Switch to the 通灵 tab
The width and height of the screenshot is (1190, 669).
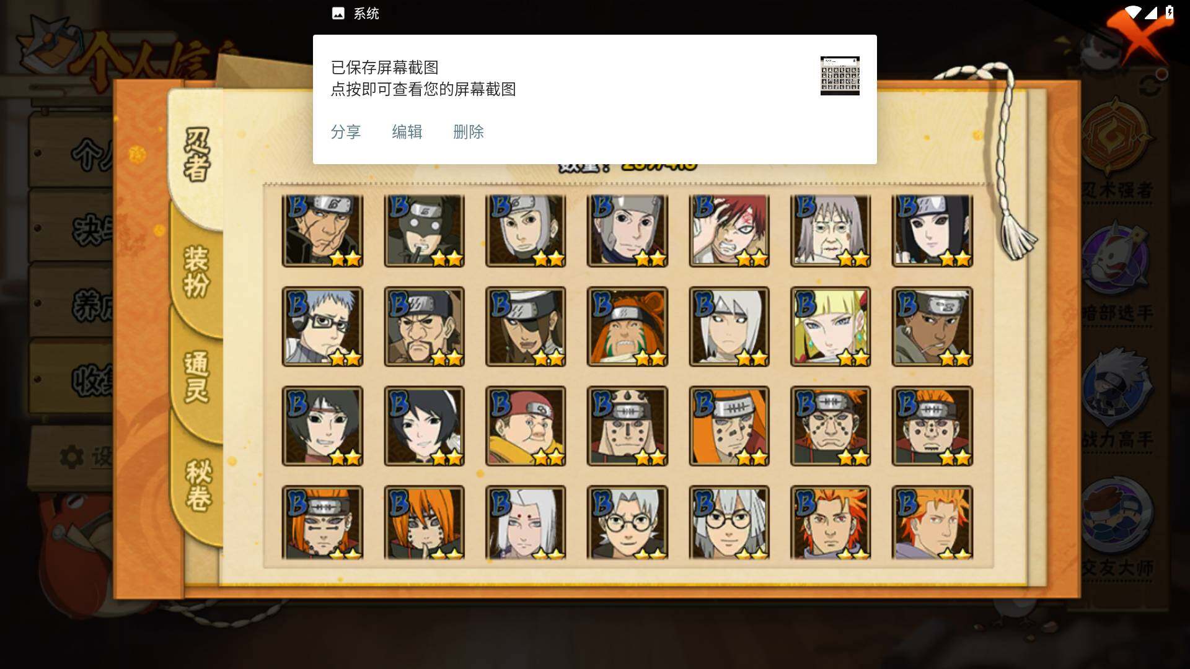coord(197,377)
